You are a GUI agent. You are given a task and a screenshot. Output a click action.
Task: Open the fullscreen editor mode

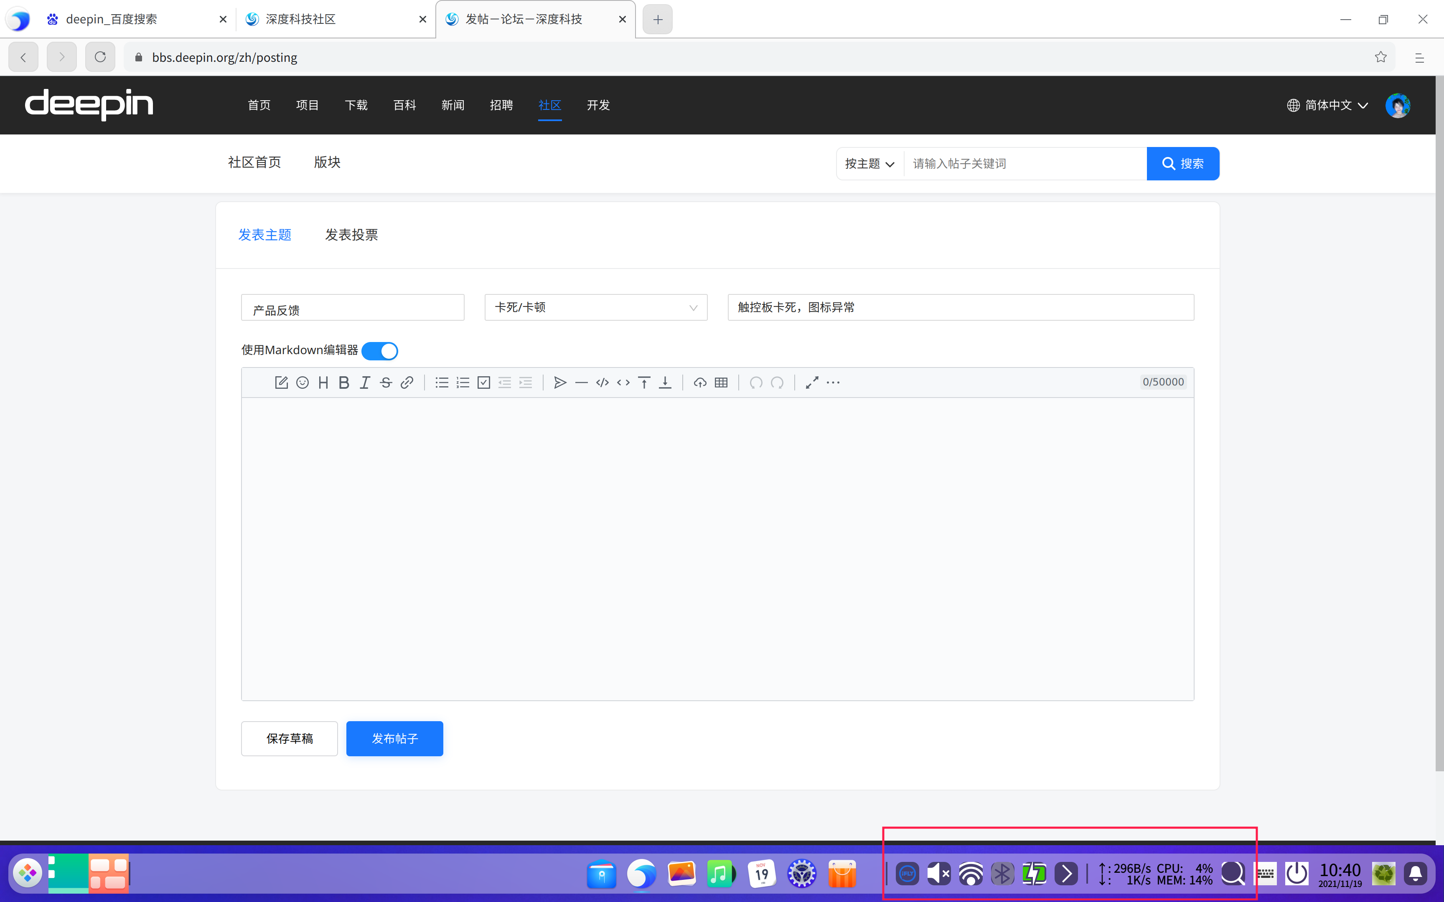(811, 383)
